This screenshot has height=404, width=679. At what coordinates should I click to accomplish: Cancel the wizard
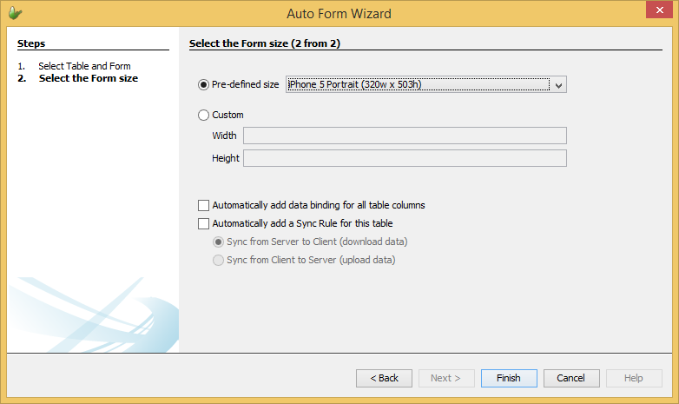click(571, 378)
